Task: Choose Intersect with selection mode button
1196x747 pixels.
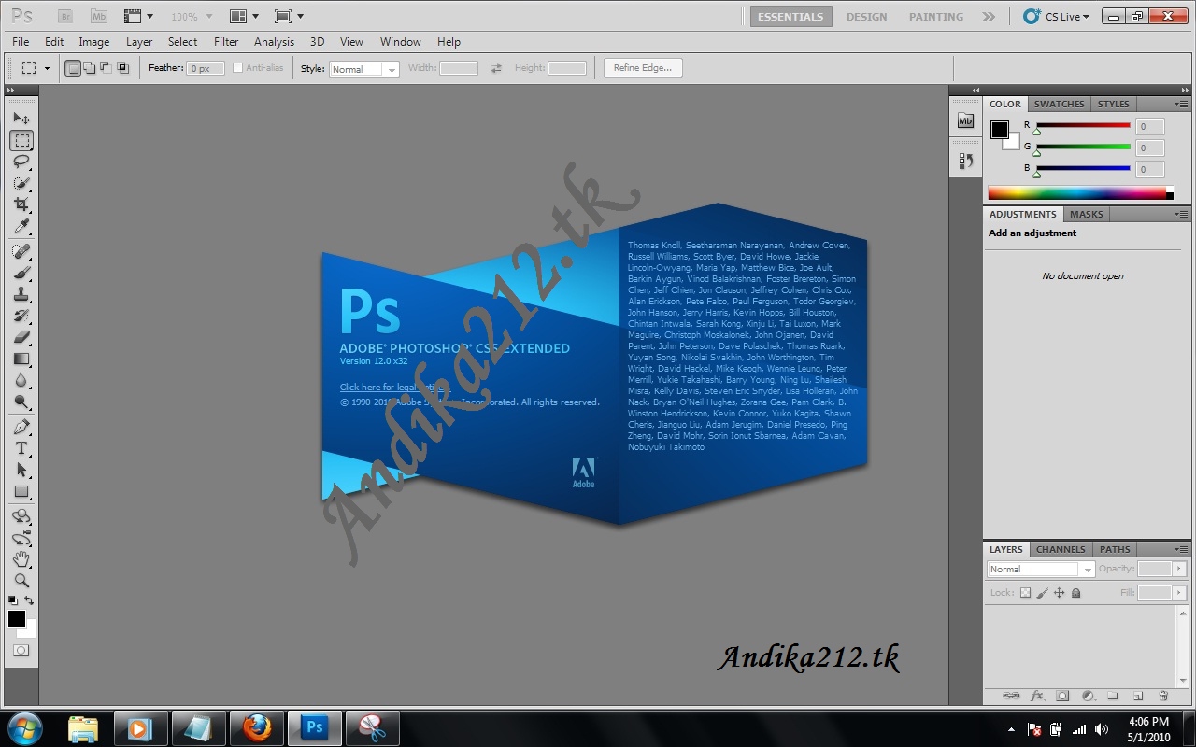Action: (x=122, y=68)
